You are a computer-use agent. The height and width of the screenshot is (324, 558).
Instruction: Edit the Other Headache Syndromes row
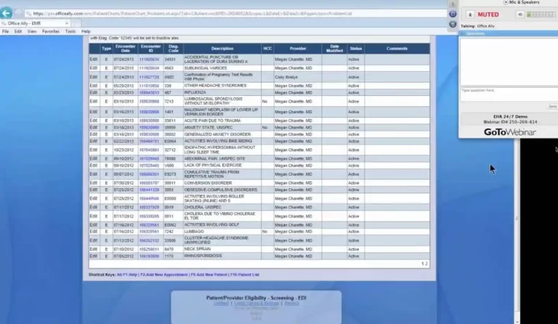(93, 86)
